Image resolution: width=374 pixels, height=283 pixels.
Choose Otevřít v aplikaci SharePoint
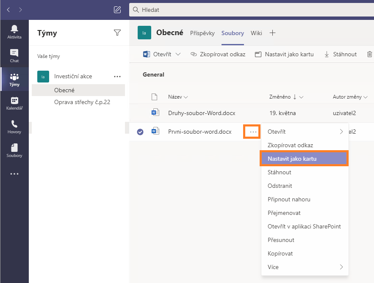point(305,226)
